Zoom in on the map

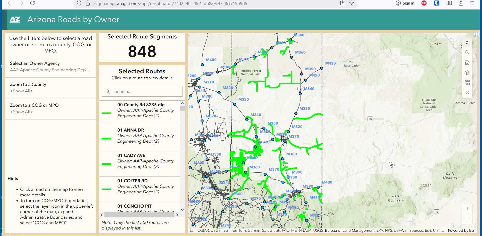point(467,209)
